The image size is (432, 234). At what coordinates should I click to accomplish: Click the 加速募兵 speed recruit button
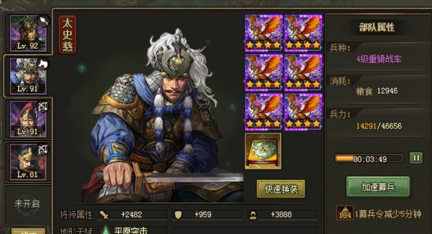click(x=378, y=187)
